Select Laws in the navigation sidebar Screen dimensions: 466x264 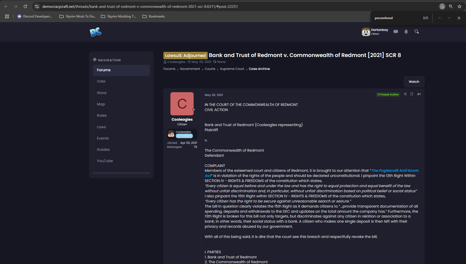click(x=101, y=127)
